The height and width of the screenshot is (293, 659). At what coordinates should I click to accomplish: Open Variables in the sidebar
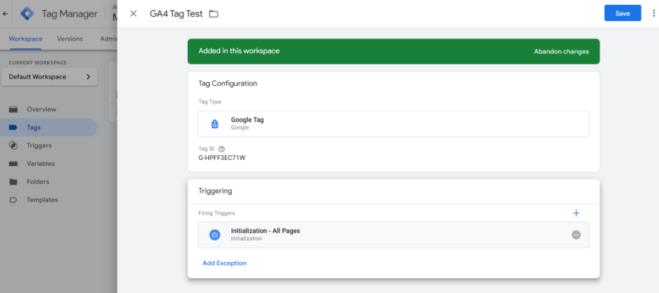tap(40, 163)
